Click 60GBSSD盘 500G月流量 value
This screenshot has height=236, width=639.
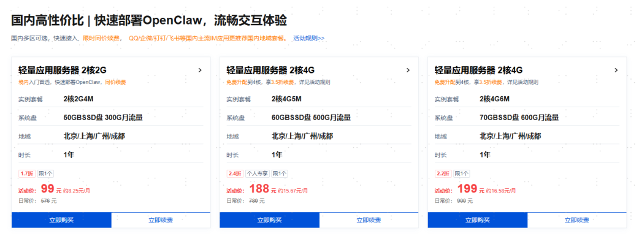click(312, 118)
